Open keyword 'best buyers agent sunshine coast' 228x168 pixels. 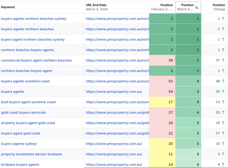(x=28, y=102)
